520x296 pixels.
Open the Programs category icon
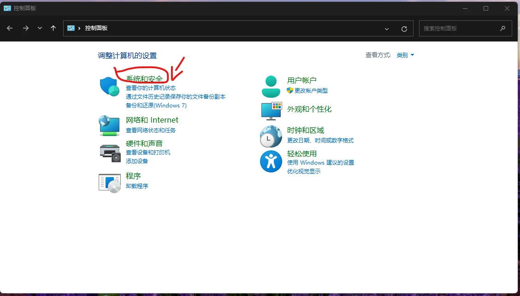[x=110, y=183]
